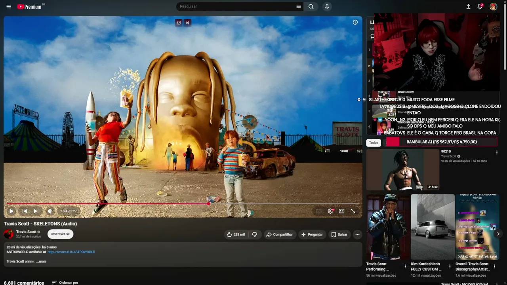Toggle subtitles/captions button in player

point(318,211)
